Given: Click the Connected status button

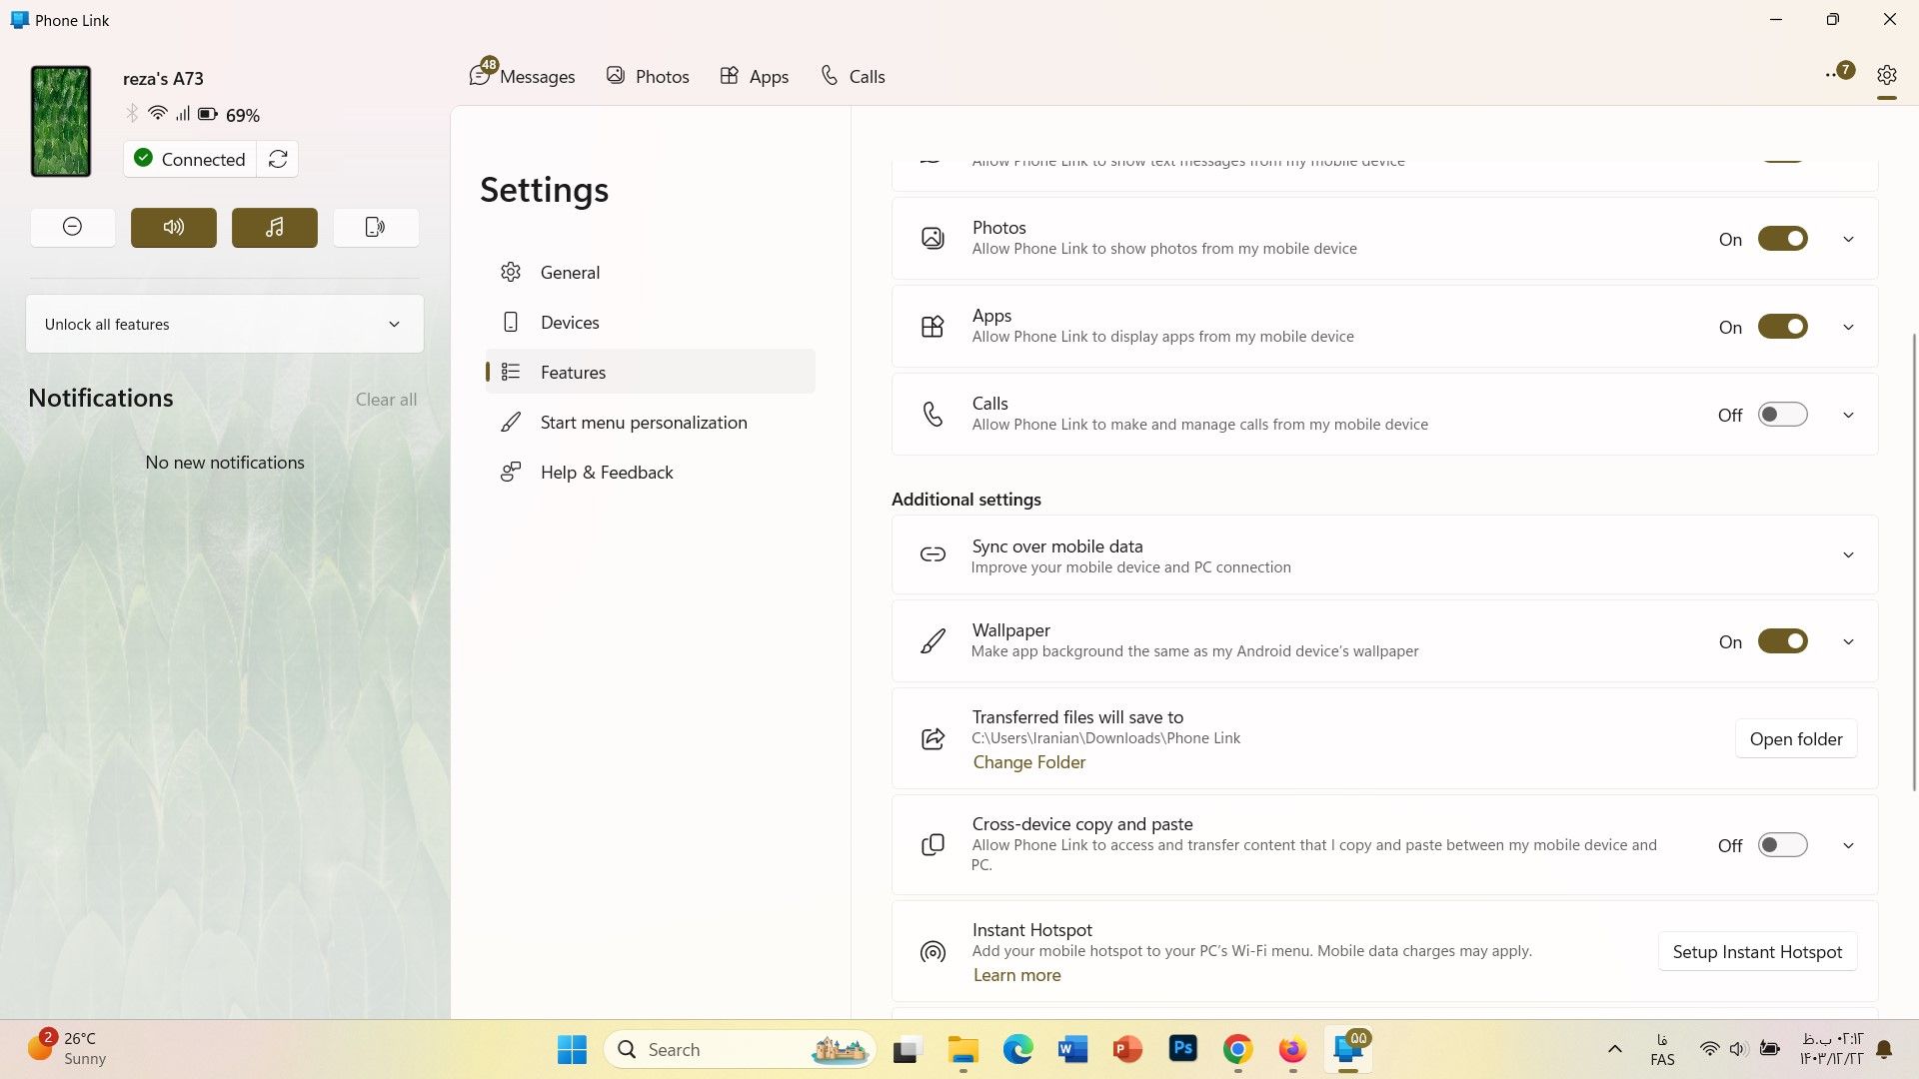Looking at the screenshot, I should pos(190,159).
